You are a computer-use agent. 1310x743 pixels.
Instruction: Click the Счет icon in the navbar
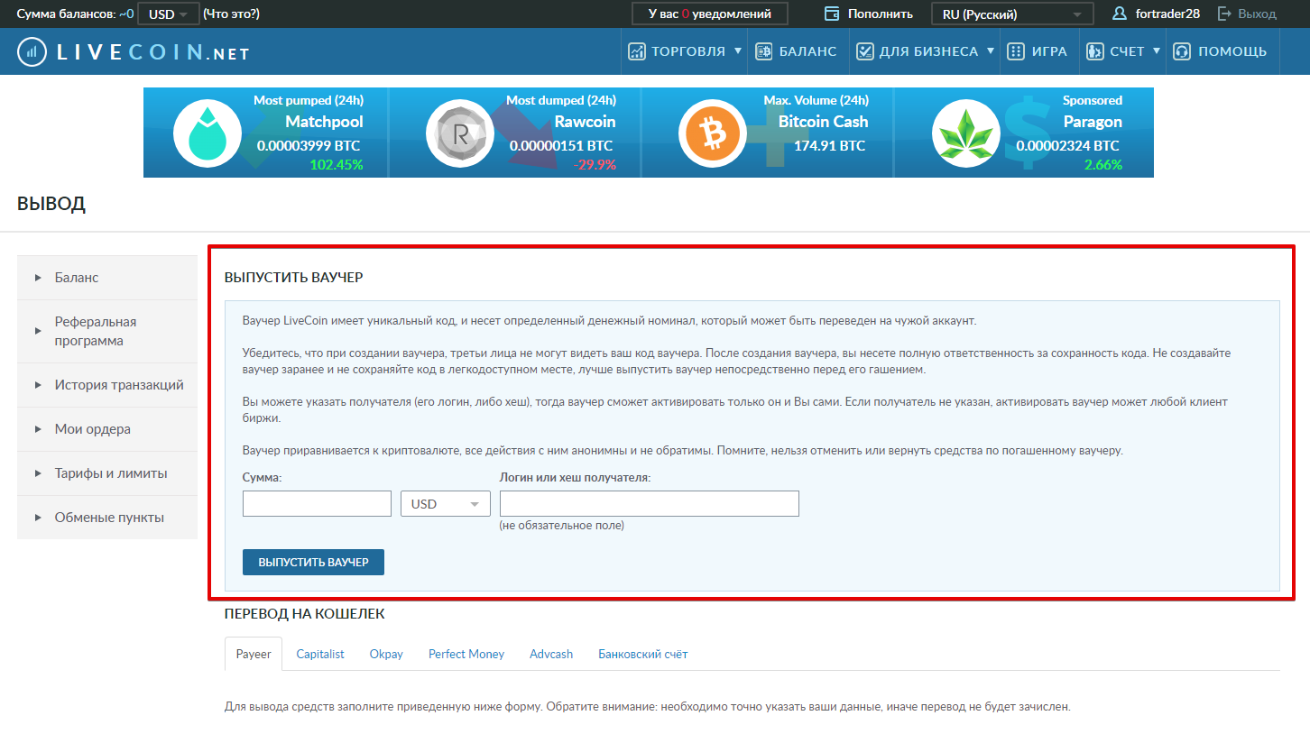point(1094,51)
